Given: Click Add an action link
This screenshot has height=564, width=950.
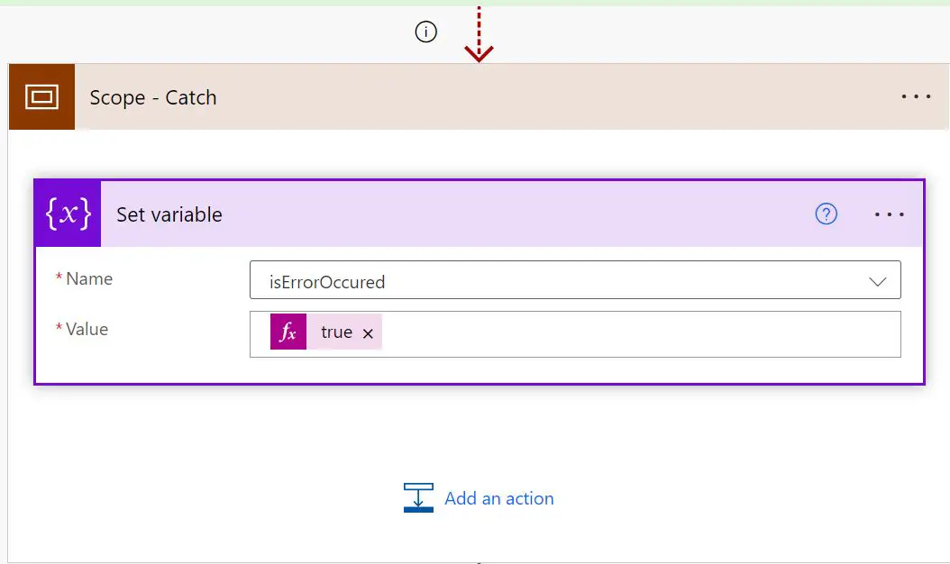Looking at the screenshot, I should coord(499,498).
